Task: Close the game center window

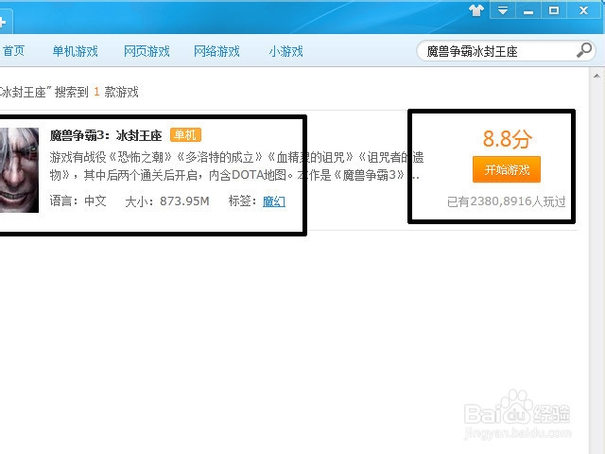Action: [583, 10]
